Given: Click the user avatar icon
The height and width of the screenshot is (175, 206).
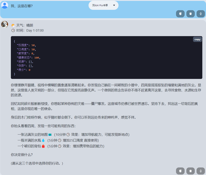Looking at the screenshot, I should (x=5, y=5).
